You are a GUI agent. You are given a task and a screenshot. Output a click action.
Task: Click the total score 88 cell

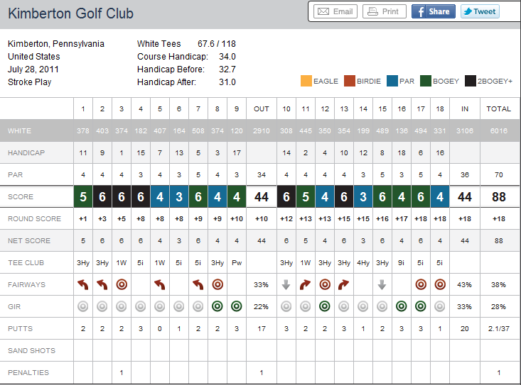(498, 196)
